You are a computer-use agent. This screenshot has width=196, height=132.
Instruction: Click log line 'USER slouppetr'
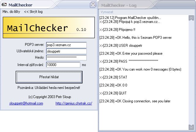pyautogui.click(x=121, y=46)
